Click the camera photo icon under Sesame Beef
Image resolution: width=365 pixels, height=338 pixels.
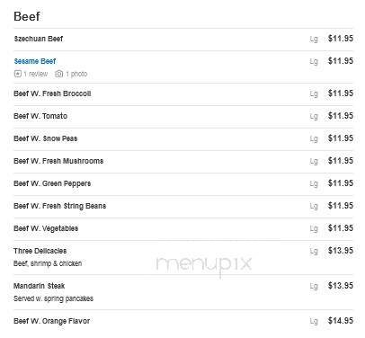[59, 74]
